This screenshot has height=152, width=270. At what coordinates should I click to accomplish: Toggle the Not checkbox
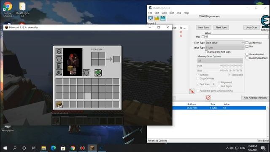point(247,46)
